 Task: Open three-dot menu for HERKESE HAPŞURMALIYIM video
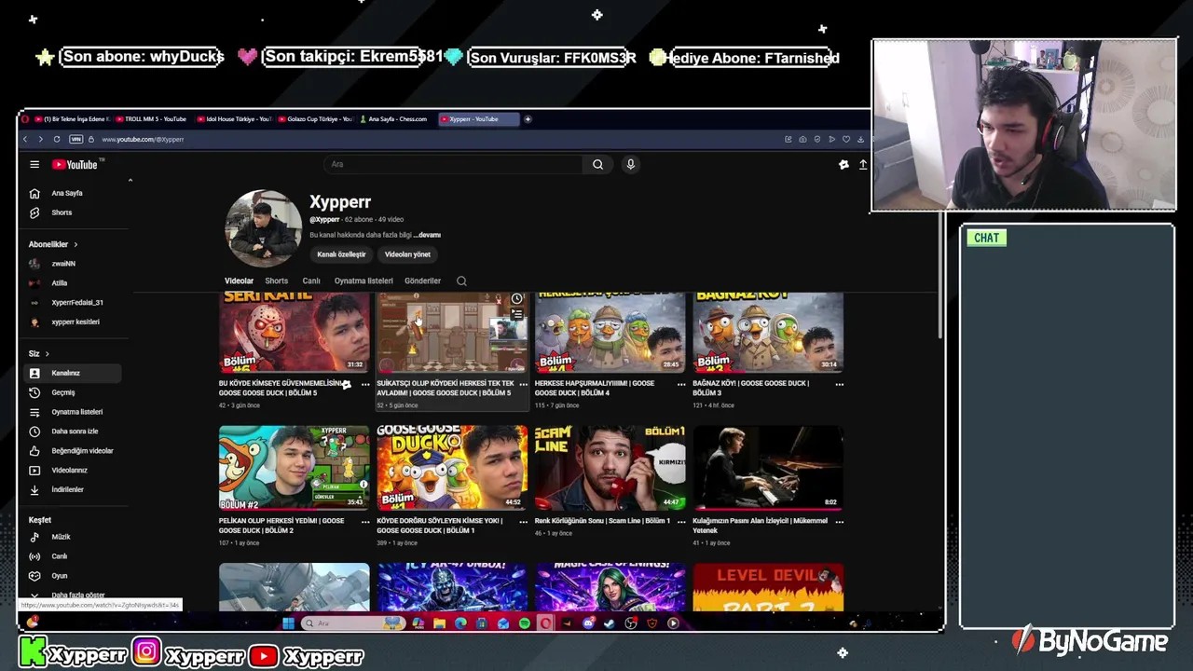pos(681,384)
